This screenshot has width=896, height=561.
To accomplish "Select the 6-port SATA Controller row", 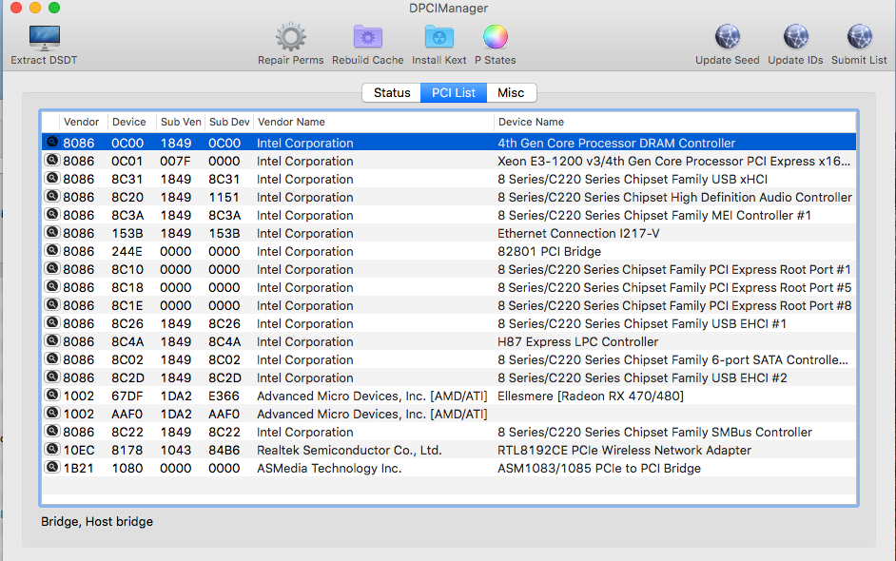I will tap(449, 360).
